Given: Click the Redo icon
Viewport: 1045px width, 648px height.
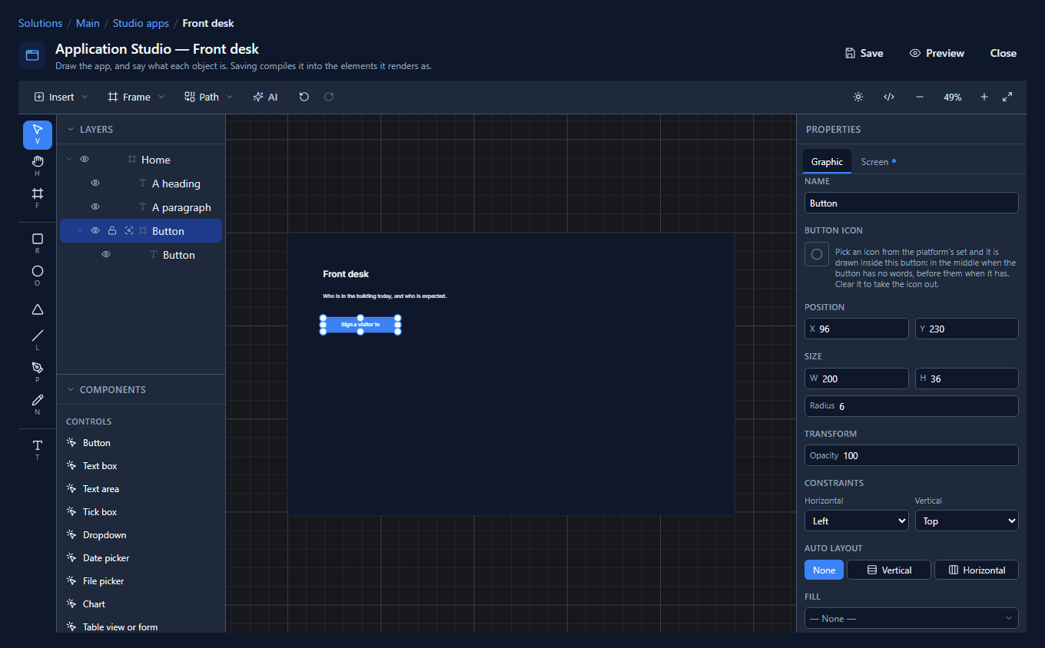Looking at the screenshot, I should pos(329,97).
